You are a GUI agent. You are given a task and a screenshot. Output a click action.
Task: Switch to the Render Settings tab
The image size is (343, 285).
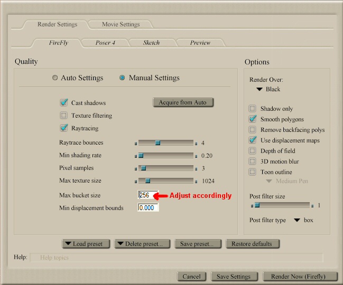click(x=57, y=24)
